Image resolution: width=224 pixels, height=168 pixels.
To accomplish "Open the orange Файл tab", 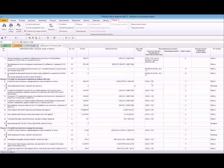I will [x=4, y=21].
